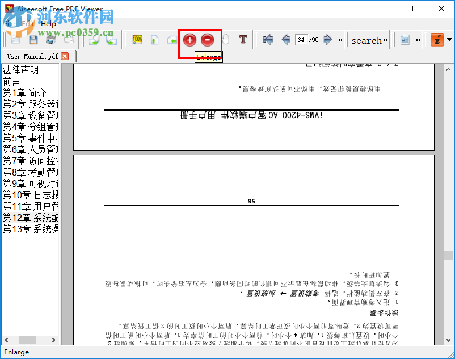This screenshot has height=359, width=455.
Task: Activate the Hand pan tool
Action: (225, 40)
